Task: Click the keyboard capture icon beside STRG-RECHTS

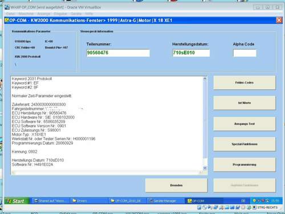Action: tap(254, 207)
